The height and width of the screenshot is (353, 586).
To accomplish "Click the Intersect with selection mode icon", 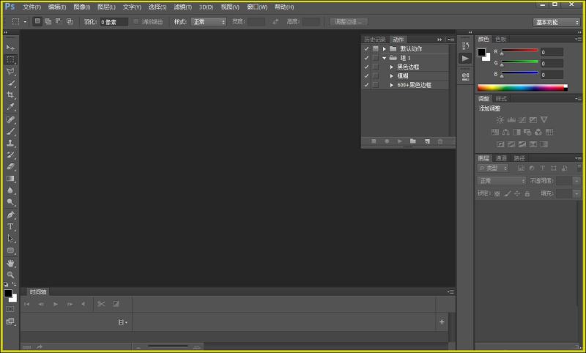I will 70,22.
